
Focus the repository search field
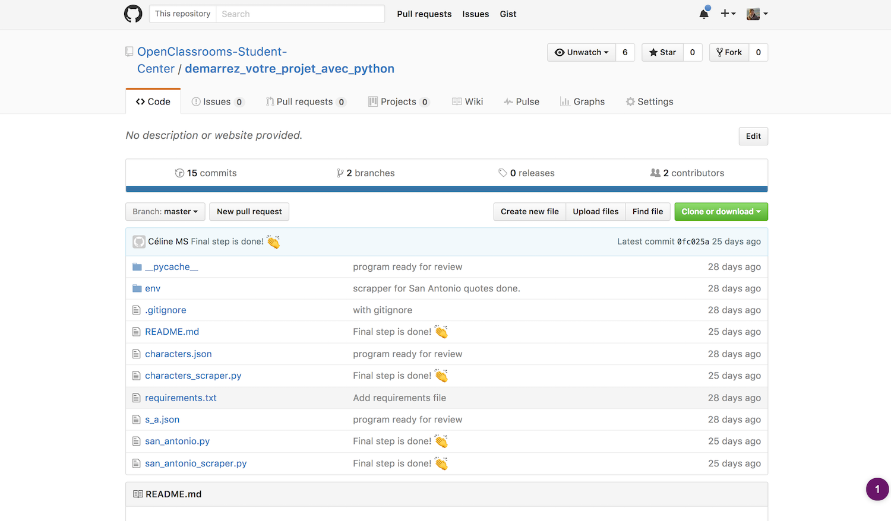[300, 14]
